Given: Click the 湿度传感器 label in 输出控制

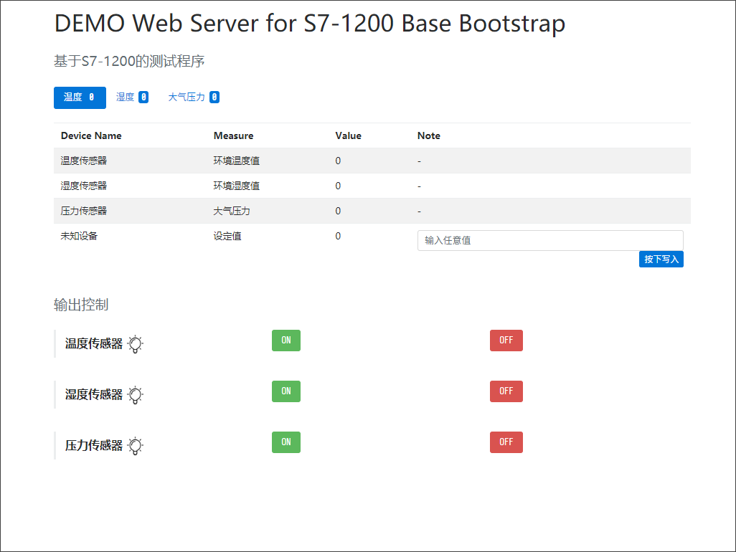Looking at the screenshot, I should point(94,394).
